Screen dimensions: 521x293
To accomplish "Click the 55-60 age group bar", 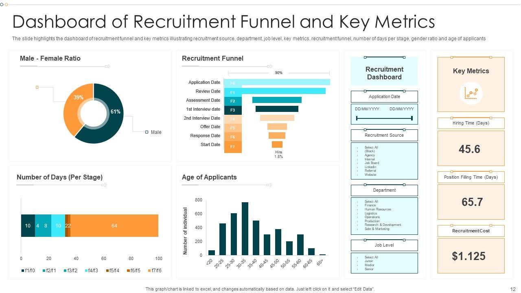I will click(300, 245).
